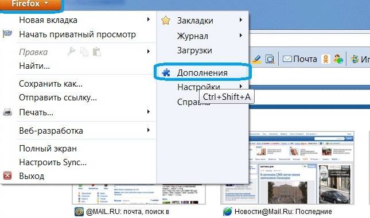370x218 pixels.
Task: Expand the Закладки submenu arrow
Action: point(240,20)
